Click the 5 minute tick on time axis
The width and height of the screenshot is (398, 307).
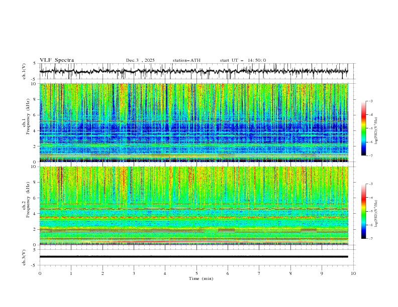coord(196,273)
